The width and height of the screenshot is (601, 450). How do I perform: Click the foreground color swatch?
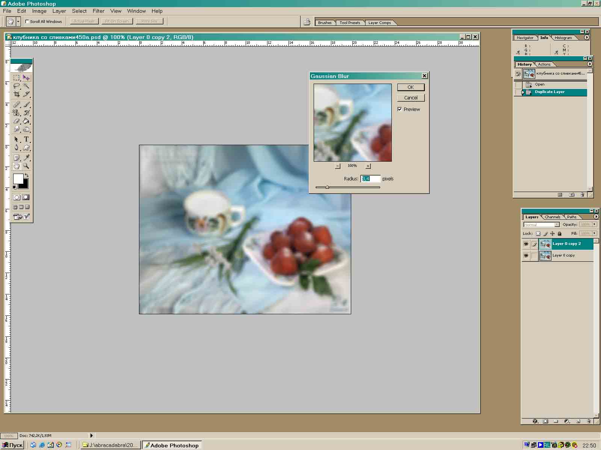pos(18,179)
